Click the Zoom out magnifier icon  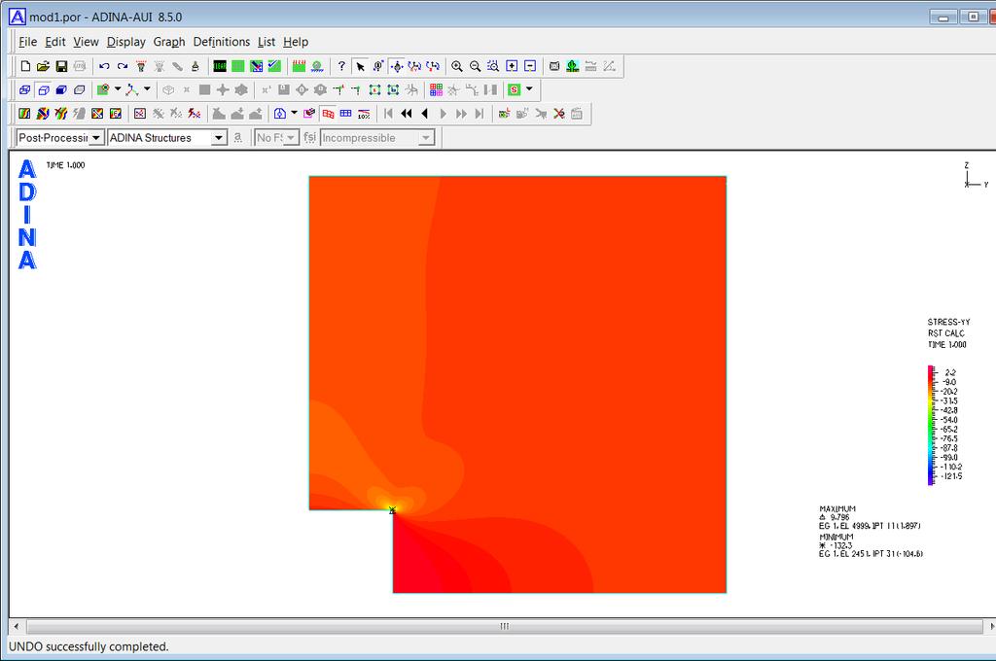click(475, 66)
